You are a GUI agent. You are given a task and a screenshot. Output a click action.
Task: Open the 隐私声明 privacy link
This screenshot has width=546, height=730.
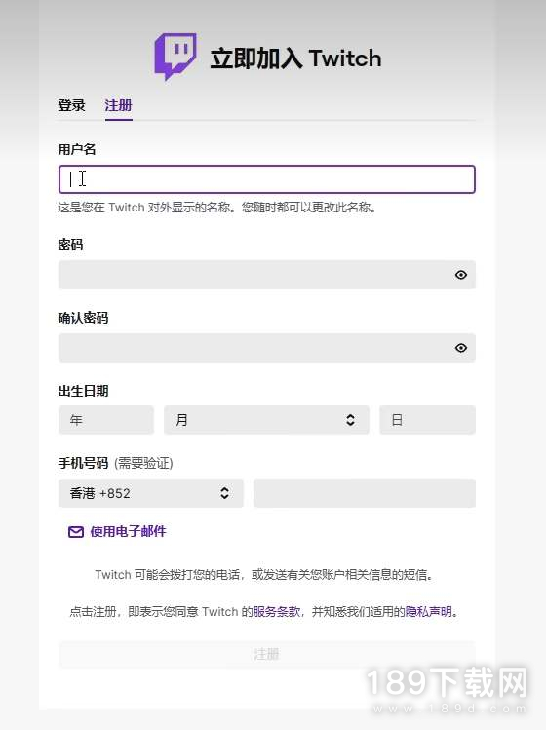click(429, 611)
